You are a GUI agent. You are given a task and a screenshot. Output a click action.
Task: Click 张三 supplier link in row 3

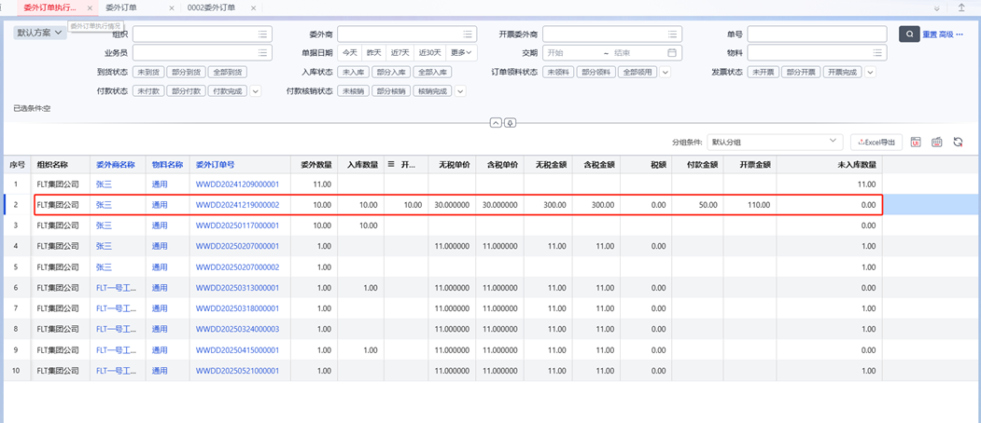coord(104,225)
